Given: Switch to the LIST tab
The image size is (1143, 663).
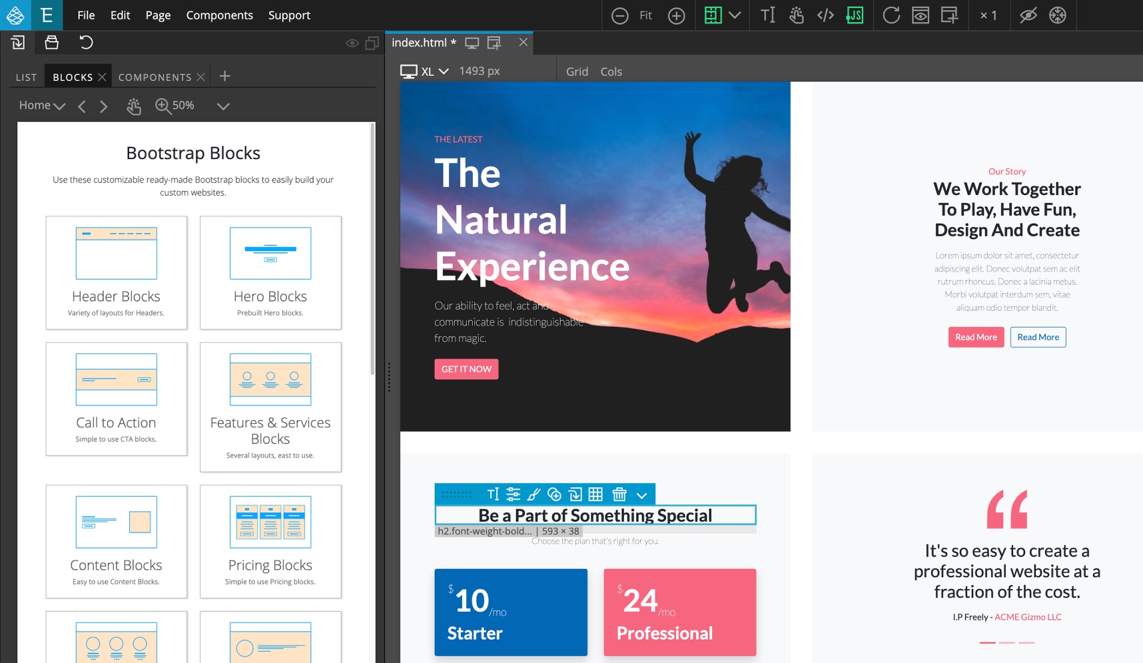Looking at the screenshot, I should 27,77.
